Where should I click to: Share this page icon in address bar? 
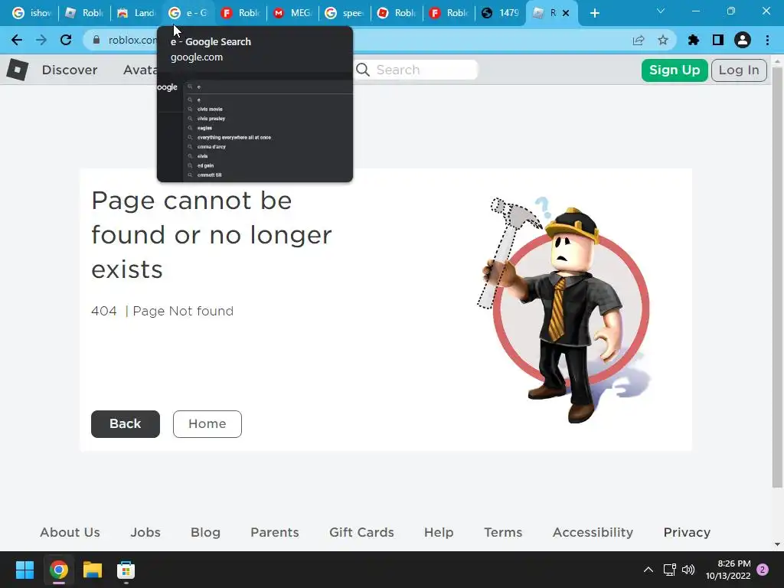coord(638,40)
